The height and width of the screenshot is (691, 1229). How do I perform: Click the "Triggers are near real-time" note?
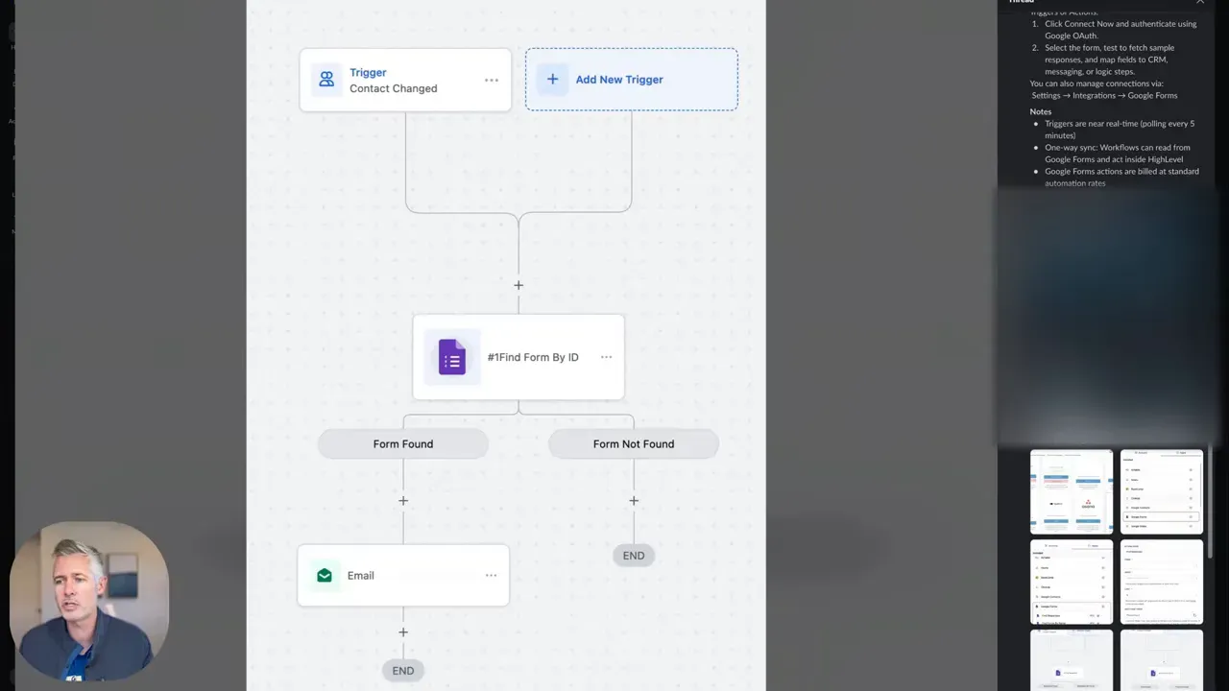[x=1120, y=130]
